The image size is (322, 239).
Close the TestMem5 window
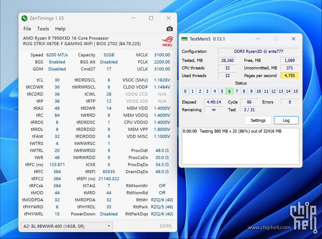pos(293,39)
